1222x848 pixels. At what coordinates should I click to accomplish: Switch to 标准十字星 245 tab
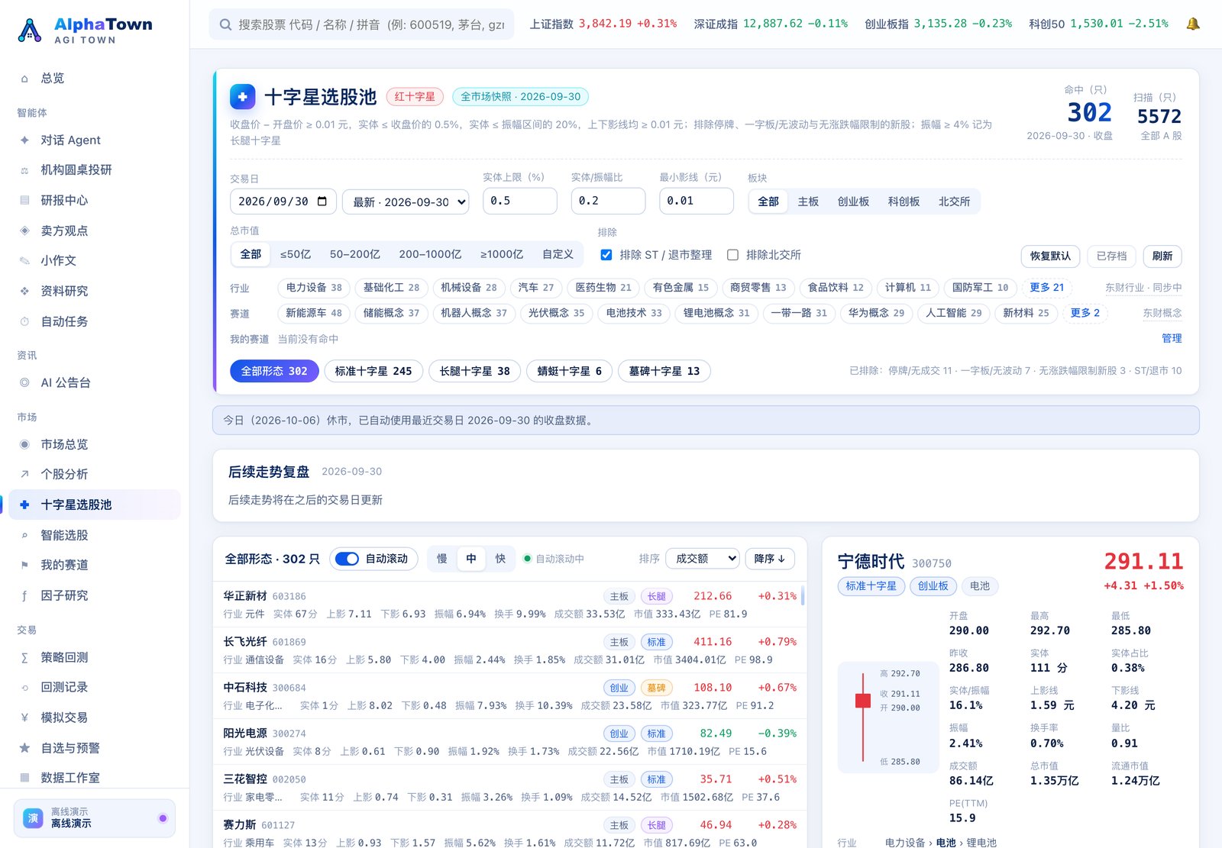(373, 371)
